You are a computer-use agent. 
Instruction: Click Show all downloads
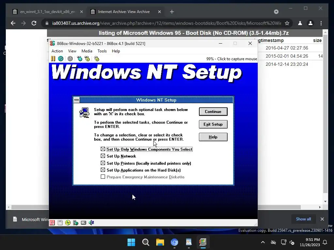click(x=303, y=219)
